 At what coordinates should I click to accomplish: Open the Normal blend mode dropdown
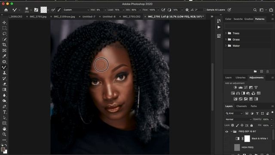tap(238, 119)
